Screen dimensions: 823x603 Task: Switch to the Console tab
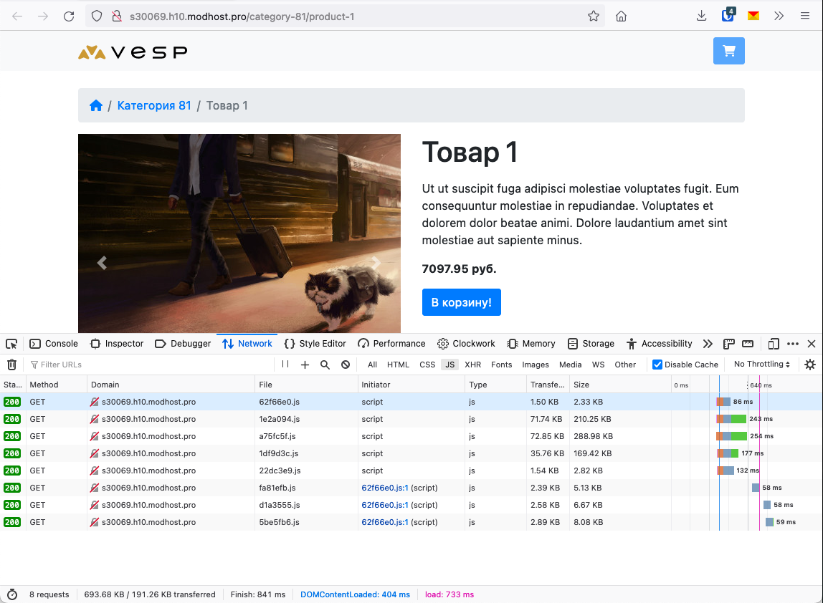(54, 344)
